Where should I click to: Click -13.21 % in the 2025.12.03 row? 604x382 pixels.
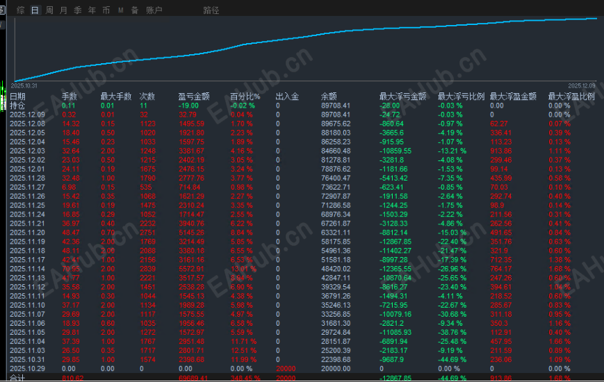click(452, 151)
